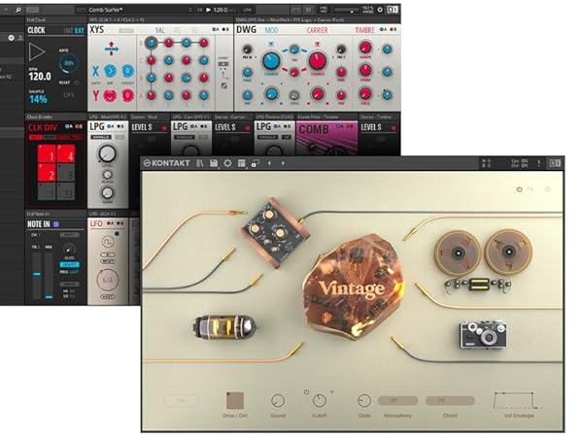The width and height of the screenshot is (583, 437).
Task: Click Reaktor rewind to start button
Action: click(x=199, y=10)
